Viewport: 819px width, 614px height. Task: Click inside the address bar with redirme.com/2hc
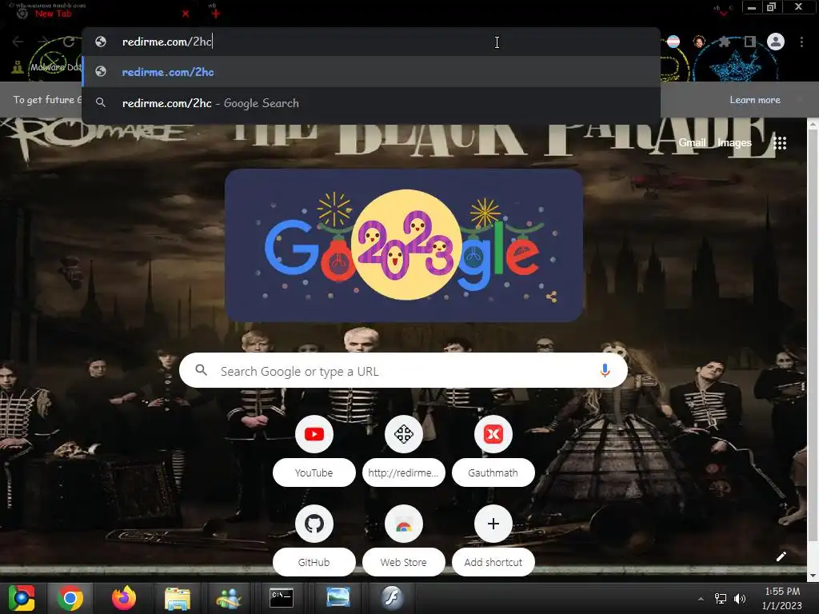tap(371, 42)
